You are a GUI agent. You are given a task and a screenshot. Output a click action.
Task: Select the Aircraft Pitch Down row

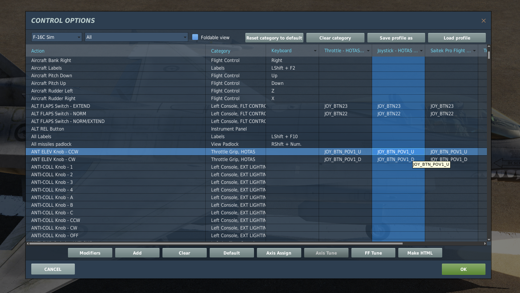[256, 75]
